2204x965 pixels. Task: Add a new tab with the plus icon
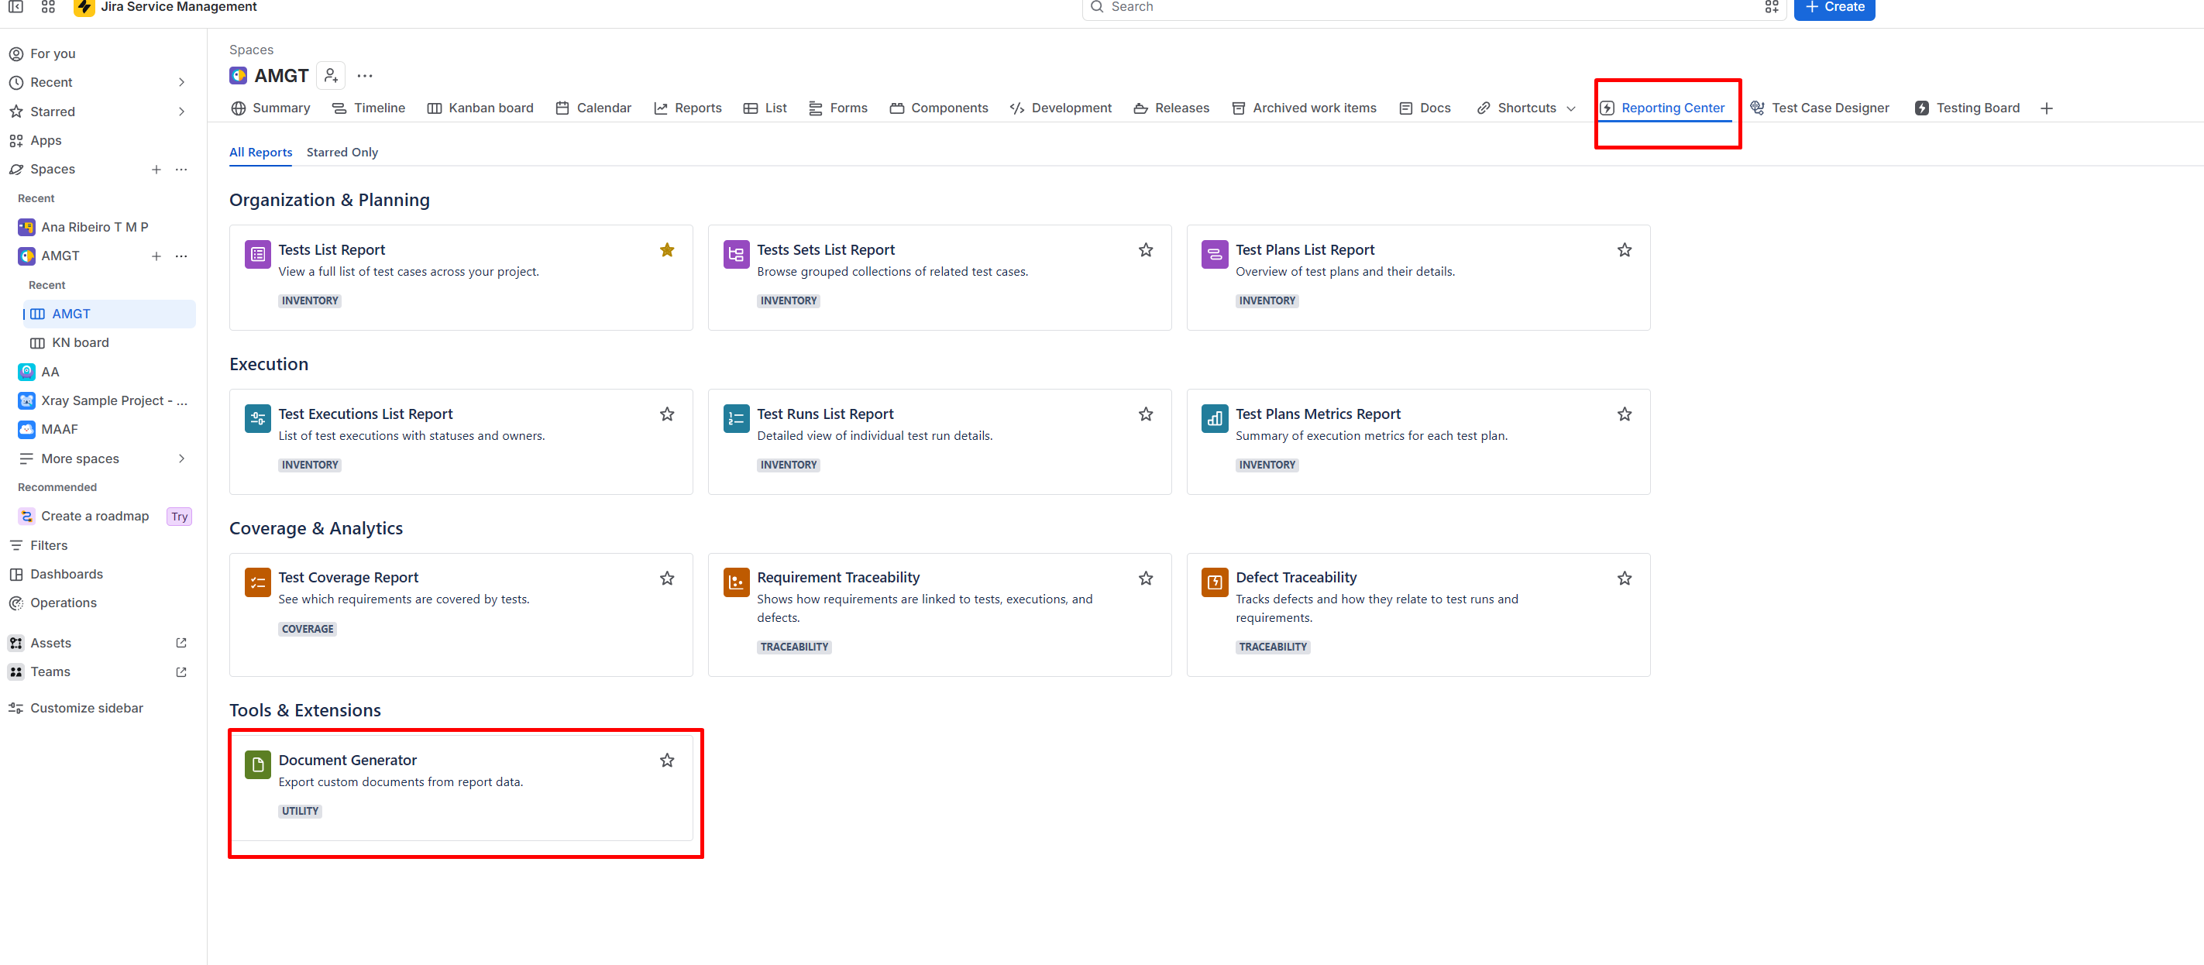tap(2047, 108)
